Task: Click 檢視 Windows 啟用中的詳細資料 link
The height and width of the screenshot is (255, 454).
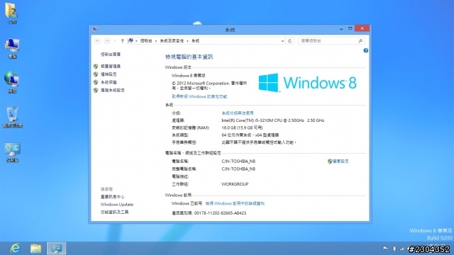Action: click(235, 203)
